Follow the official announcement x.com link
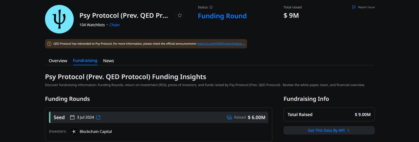 point(221,44)
